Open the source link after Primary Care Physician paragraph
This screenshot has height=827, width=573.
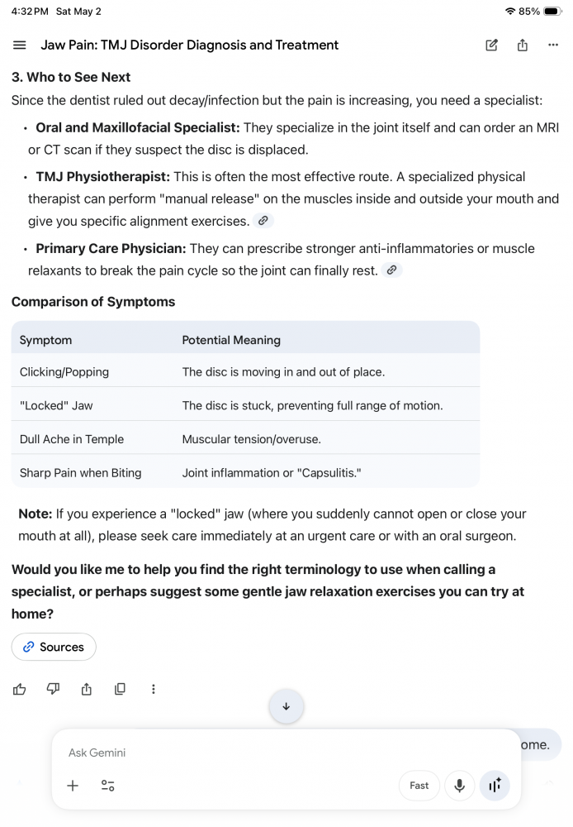[391, 270]
